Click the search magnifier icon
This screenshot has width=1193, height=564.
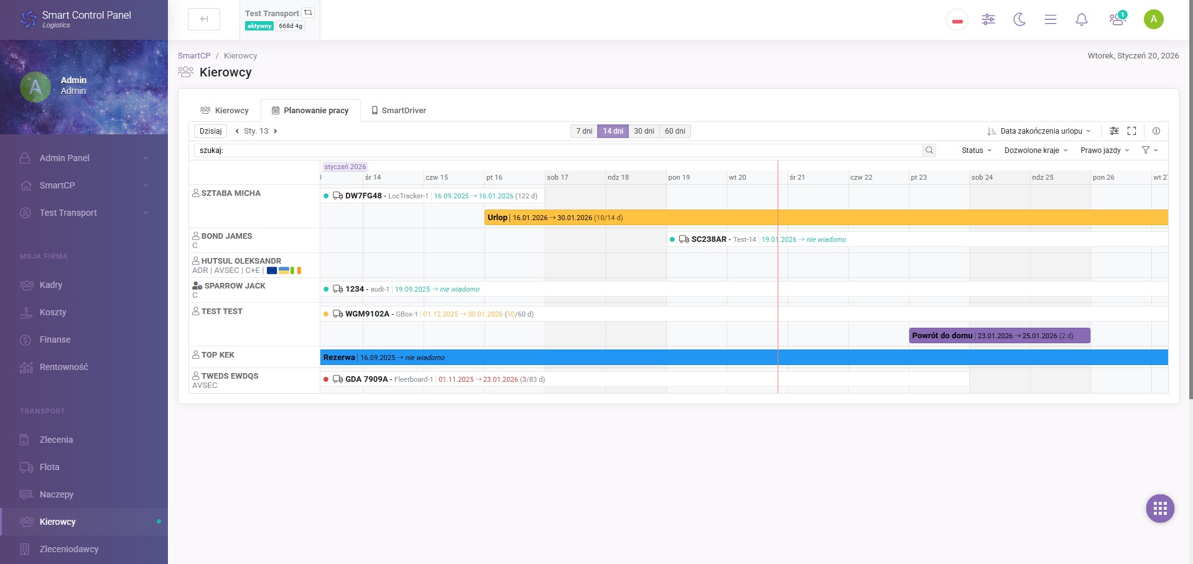(929, 150)
